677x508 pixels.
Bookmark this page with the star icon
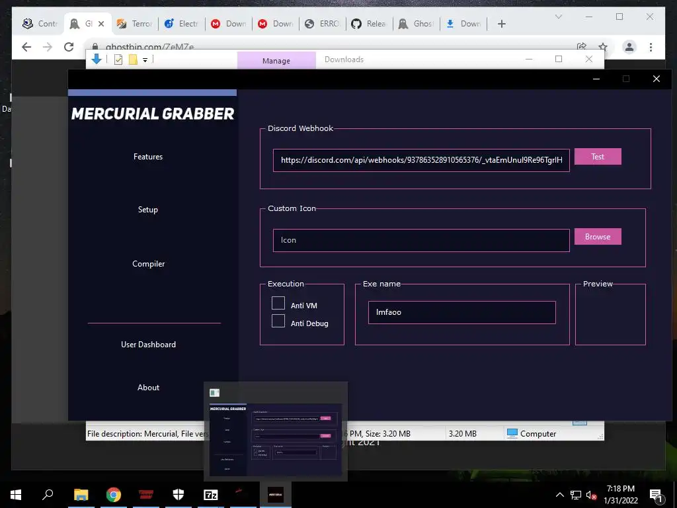click(603, 47)
